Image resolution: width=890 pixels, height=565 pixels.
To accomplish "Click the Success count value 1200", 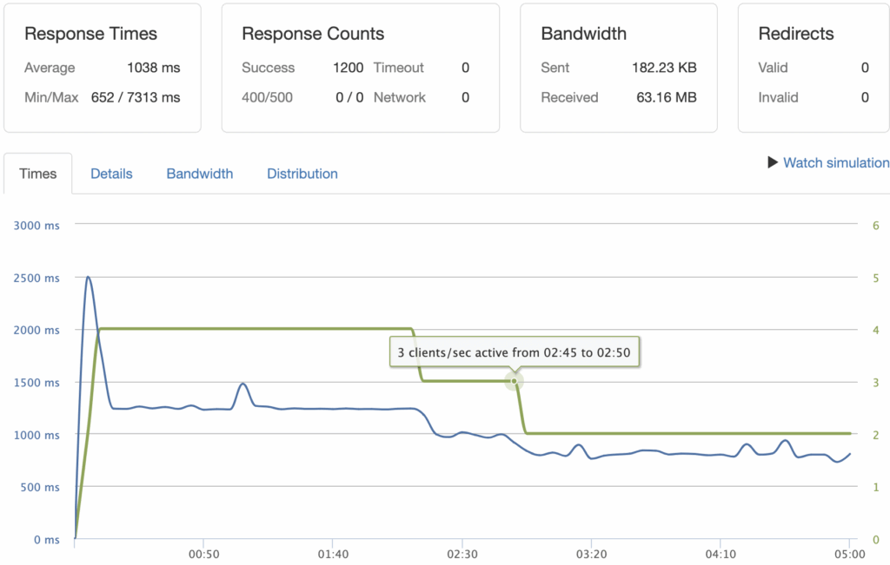I will (x=348, y=68).
